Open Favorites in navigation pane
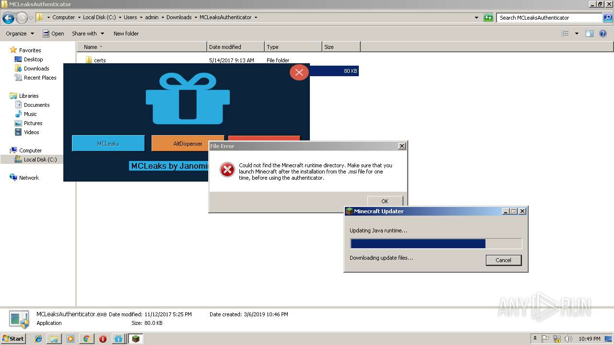 [x=30, y=50]
